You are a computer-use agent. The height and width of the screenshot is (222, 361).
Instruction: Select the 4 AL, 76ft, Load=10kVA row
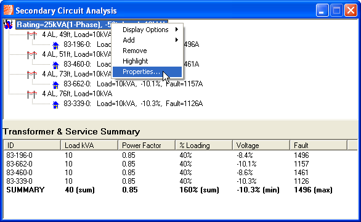click(x=77, y=94)
